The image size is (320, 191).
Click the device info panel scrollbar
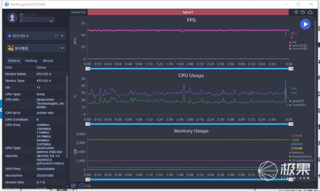[66, 116]
